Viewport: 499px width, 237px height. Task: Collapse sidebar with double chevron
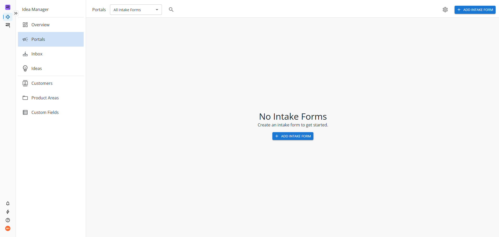[x=16, y=13]
